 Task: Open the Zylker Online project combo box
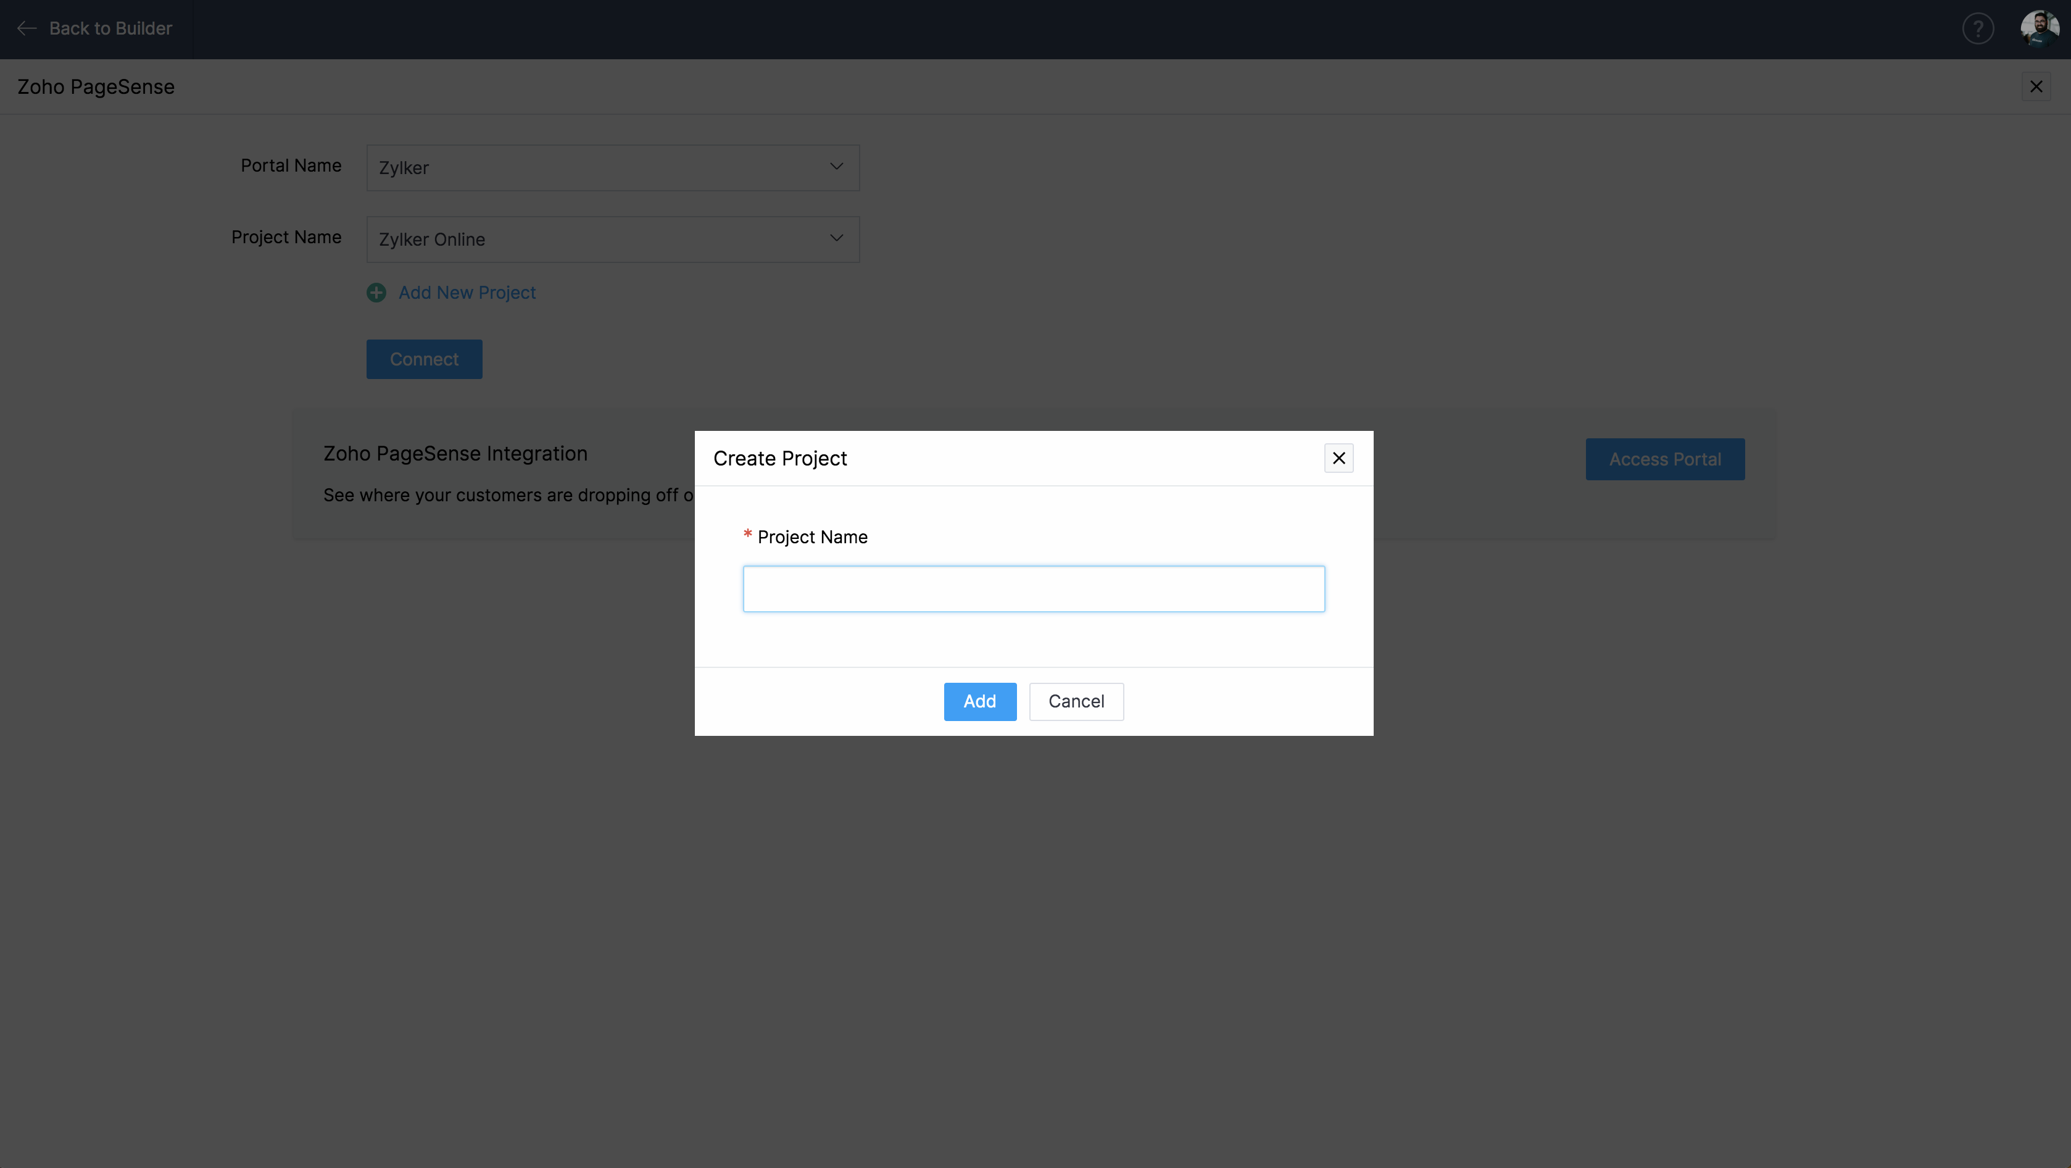[595, 240]
